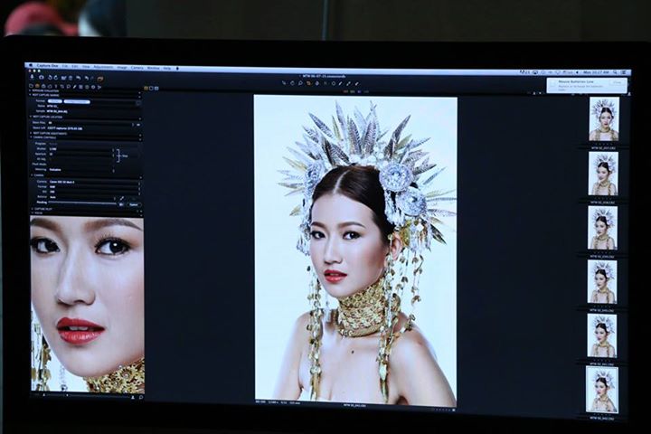Open the Camera menu
Screen dimensions: 651x434
coord(137,68)
